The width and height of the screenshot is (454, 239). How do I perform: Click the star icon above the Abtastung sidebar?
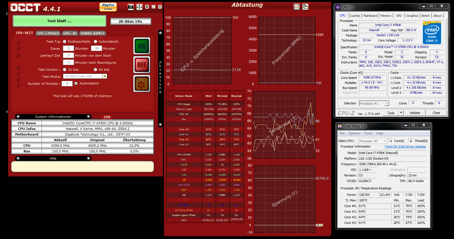pyautogui.click(x=160, y=33)
